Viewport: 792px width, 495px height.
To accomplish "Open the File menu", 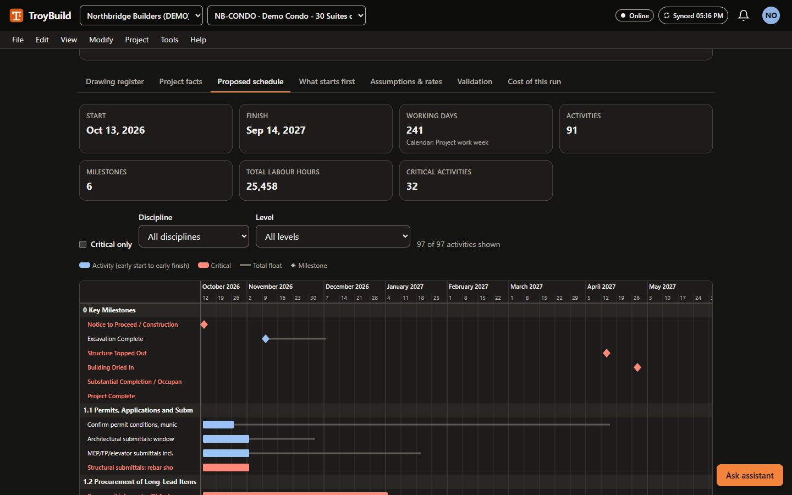I will pos(18,40).
